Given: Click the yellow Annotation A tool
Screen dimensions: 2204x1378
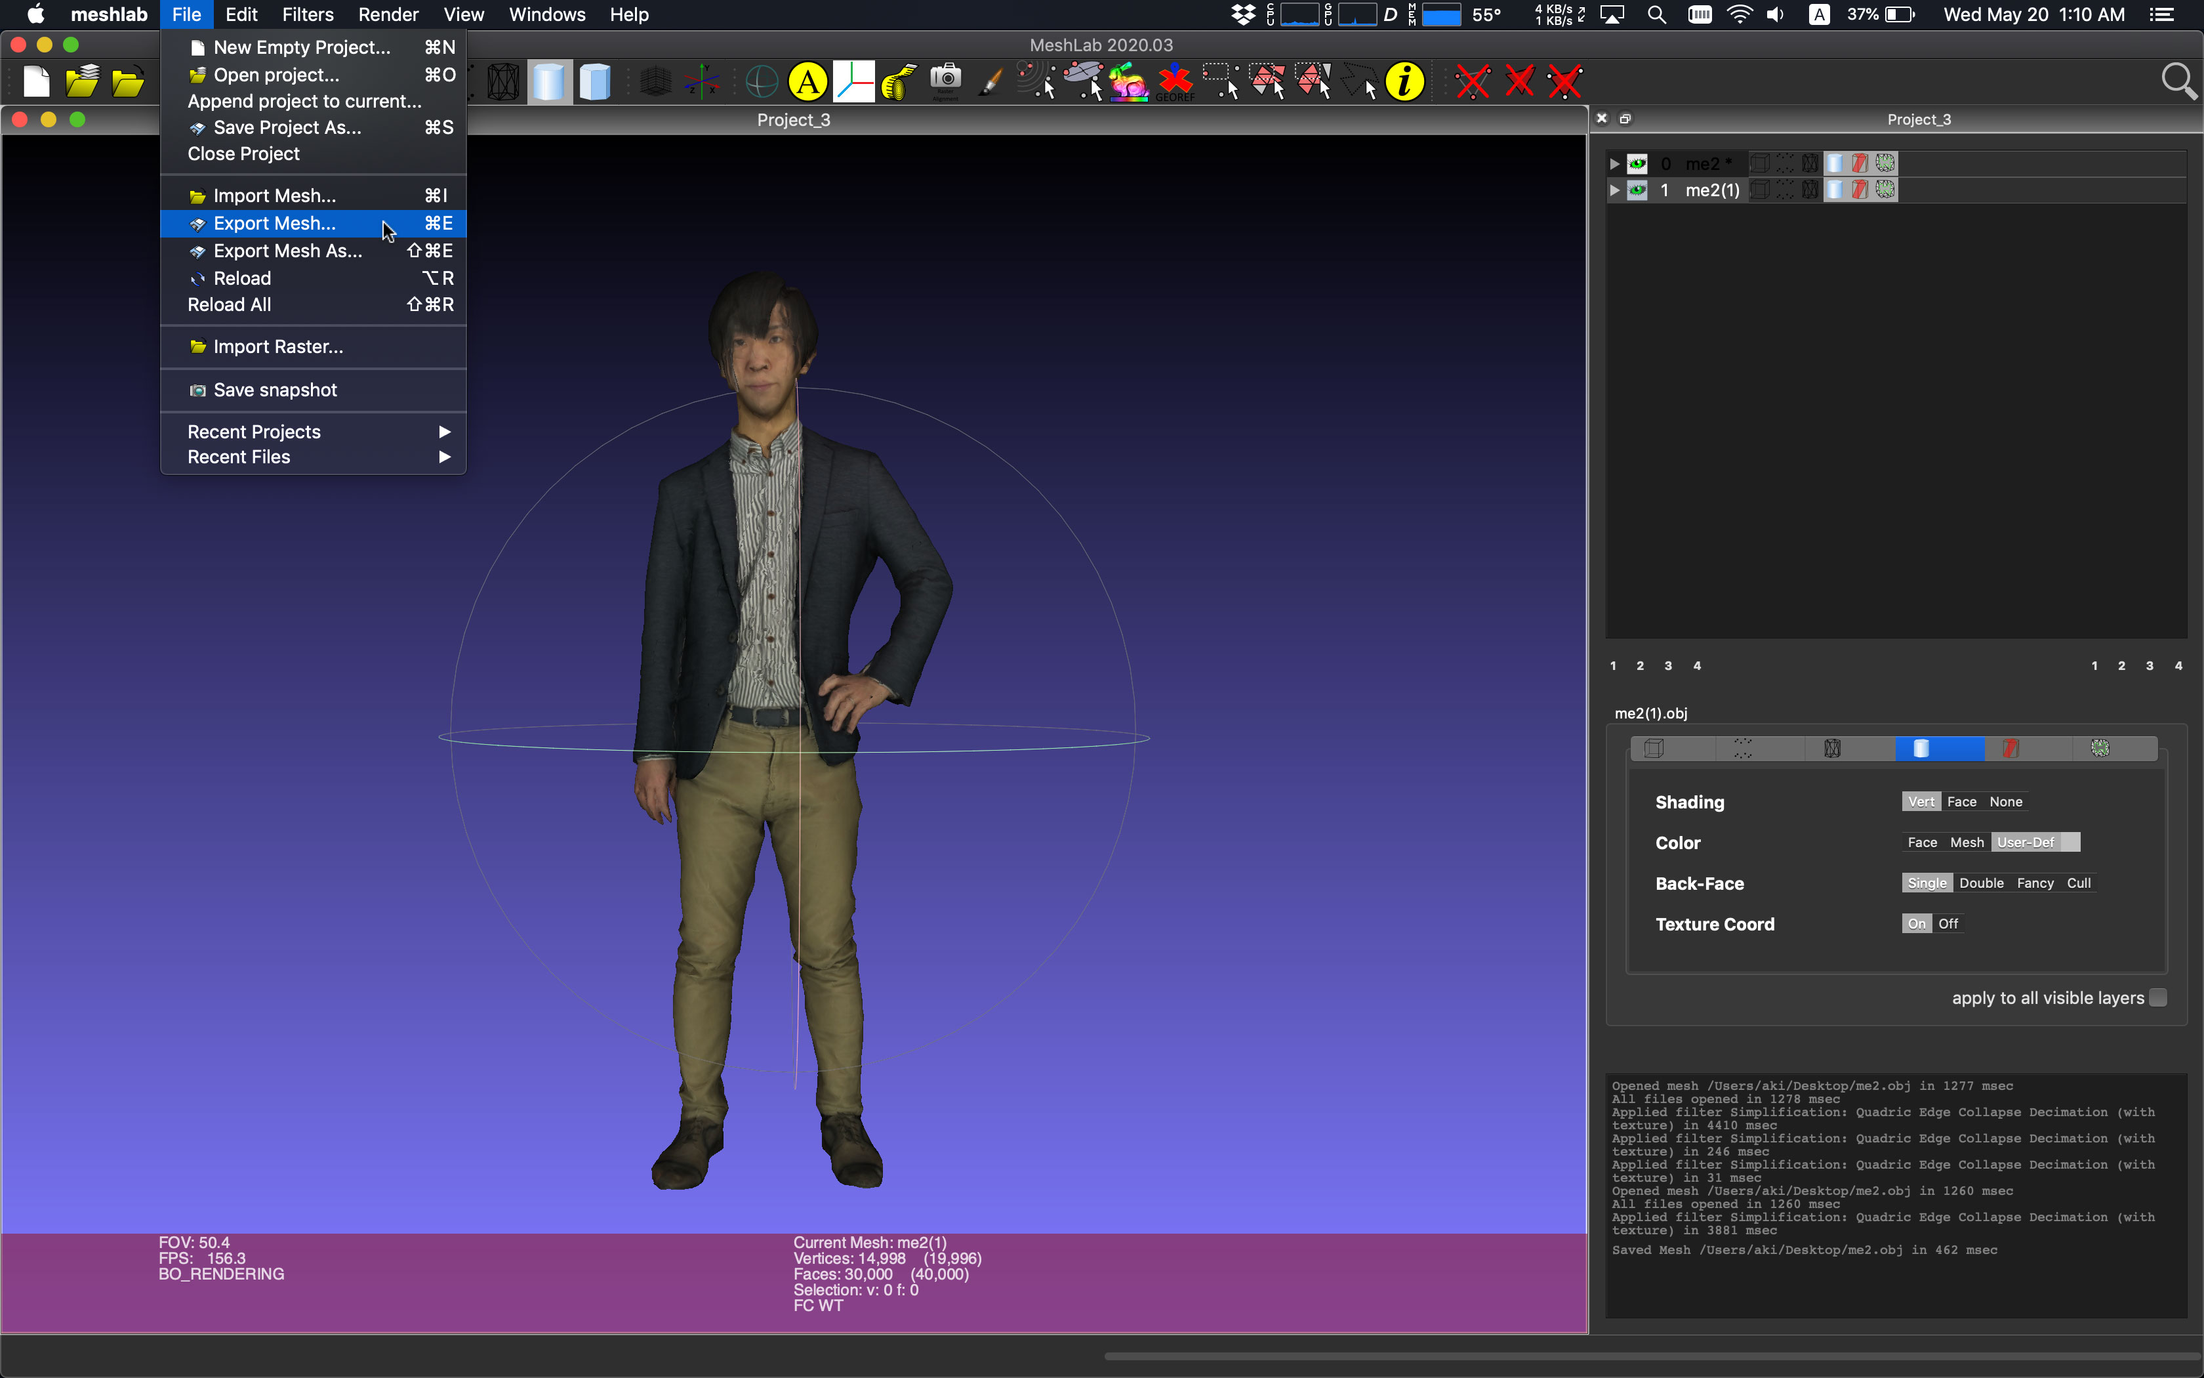Looking at the screenshot, I should [807, 82].
